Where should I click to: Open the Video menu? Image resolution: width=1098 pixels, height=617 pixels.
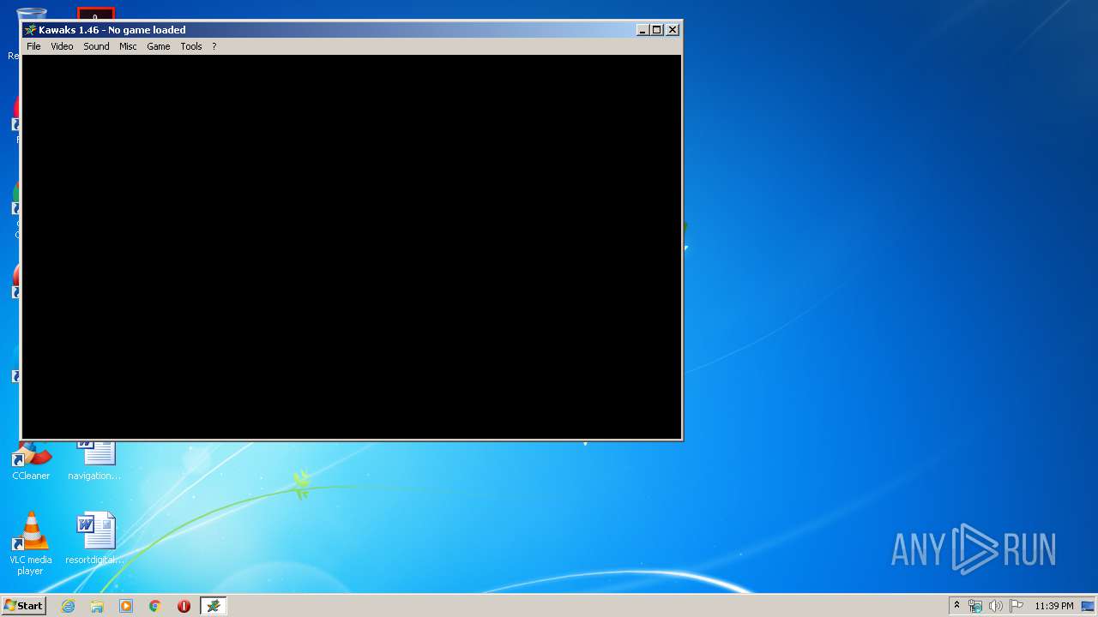[x=62, y=46]
